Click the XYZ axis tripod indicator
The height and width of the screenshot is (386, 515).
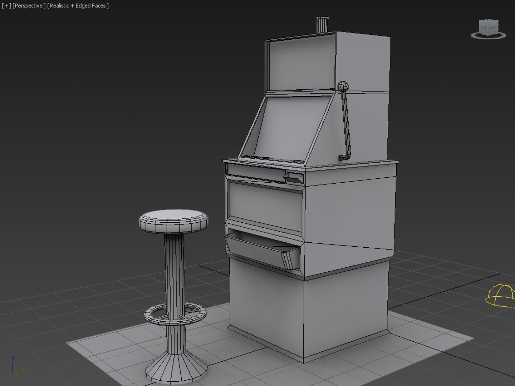(x=17, y=366)
